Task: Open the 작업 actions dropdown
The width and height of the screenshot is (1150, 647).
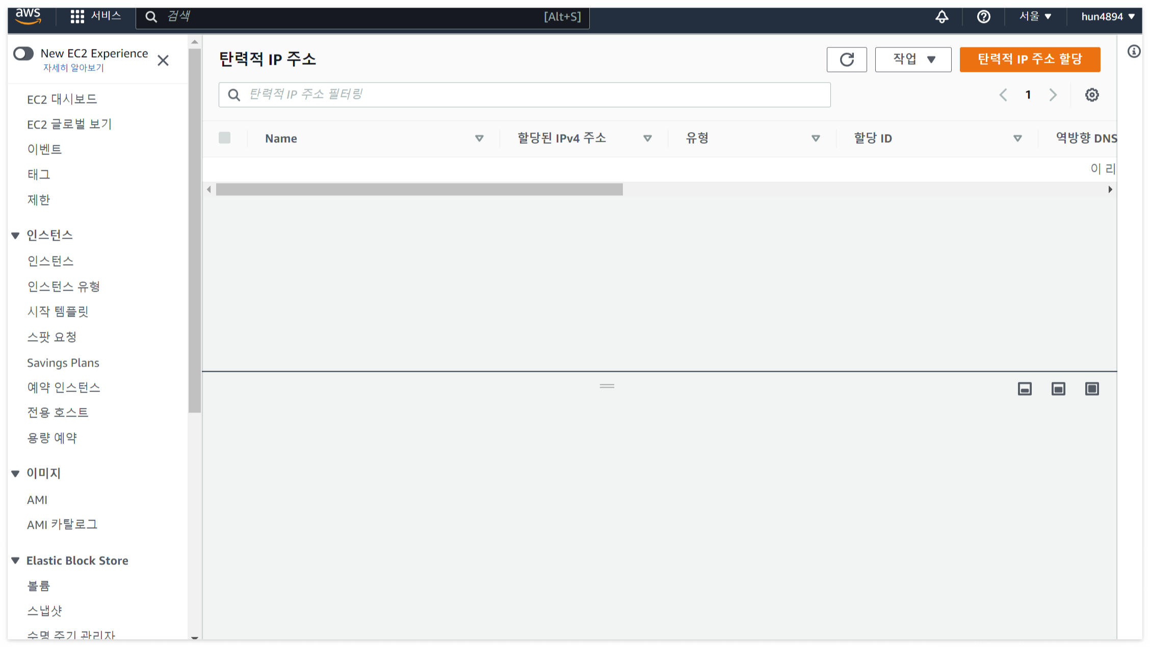Action: click(913, 60)
